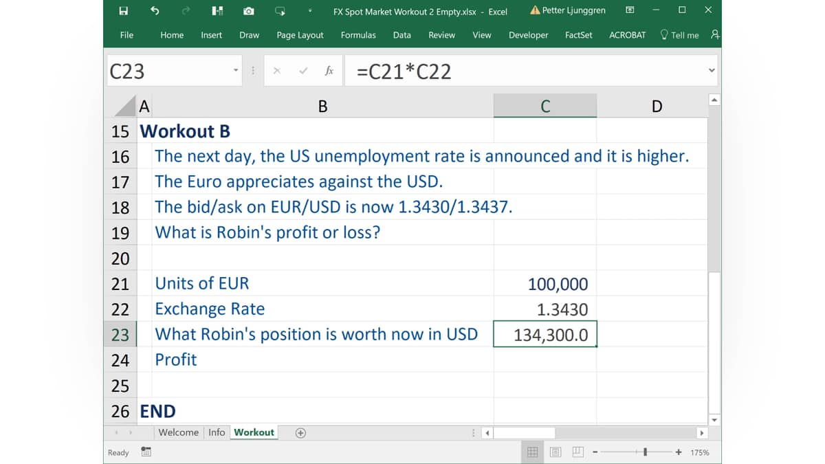Click the zoom slider handle
The image size is (825, 464).
point(645,452)
